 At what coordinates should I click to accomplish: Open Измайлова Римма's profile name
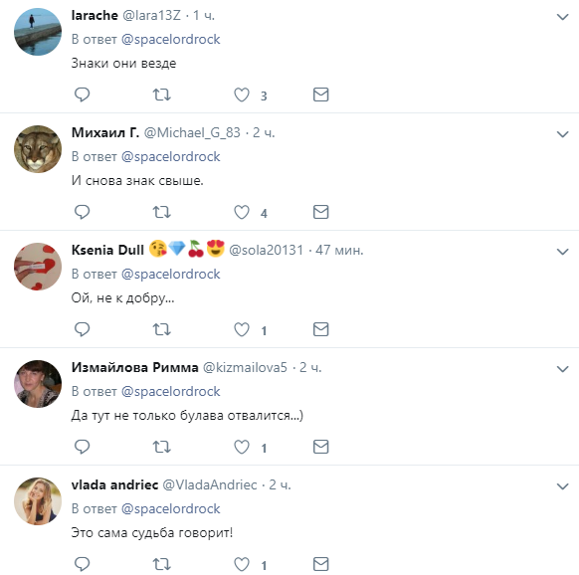click(134, 367)
